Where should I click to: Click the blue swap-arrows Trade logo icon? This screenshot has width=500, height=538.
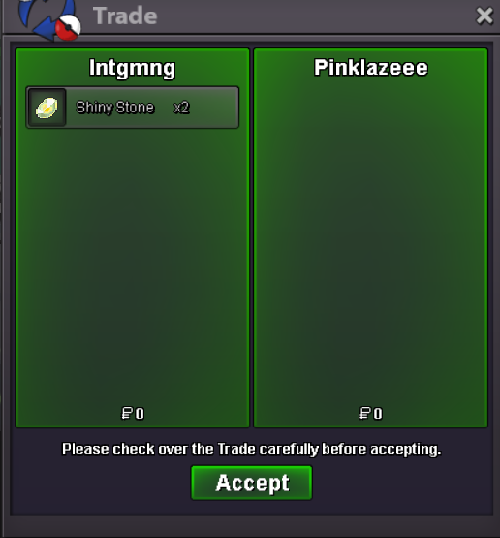coord(43,17)
